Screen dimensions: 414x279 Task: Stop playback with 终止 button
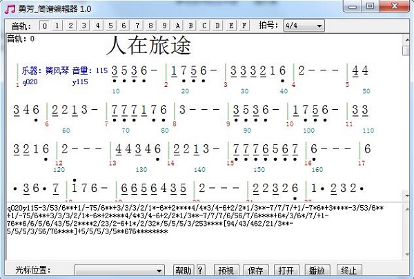(x=349, y=270)
